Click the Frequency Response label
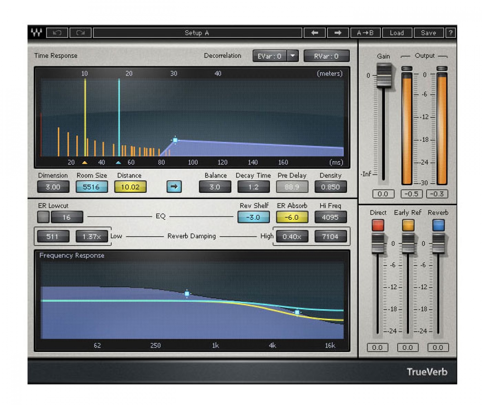The width and height of the screenshot is (482, 405). pos(72,256)
